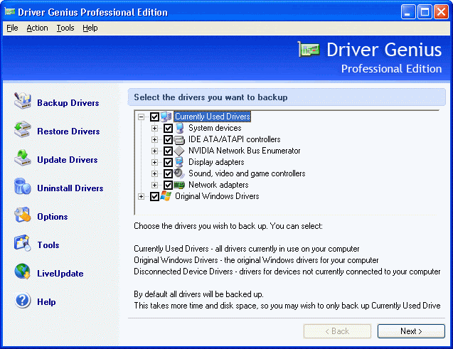The height and width of the screenshot is (349, 453).
Task: Click the Backup Drivers sidebar icon
Action: [23, 102]
